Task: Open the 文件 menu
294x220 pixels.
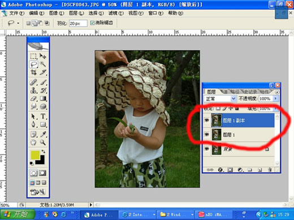Action: [17, 13]
